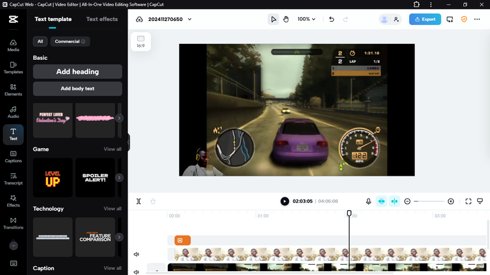Click the CapCut logo icon

tap(13, 19)
